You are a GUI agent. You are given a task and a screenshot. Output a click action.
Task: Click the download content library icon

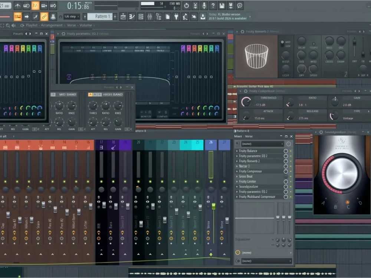coord(203,17)
